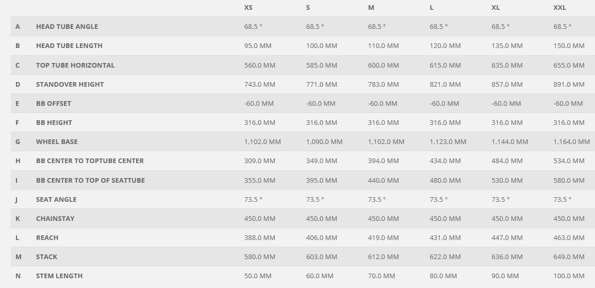The height and width of the screenshot is (288, 595).
Task: Select the XS size column header
Action: (x=248, y=8)
